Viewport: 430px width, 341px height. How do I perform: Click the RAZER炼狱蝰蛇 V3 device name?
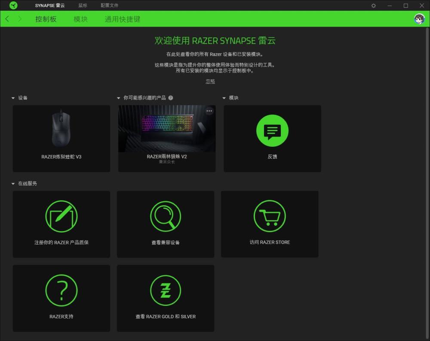point(61,157)
